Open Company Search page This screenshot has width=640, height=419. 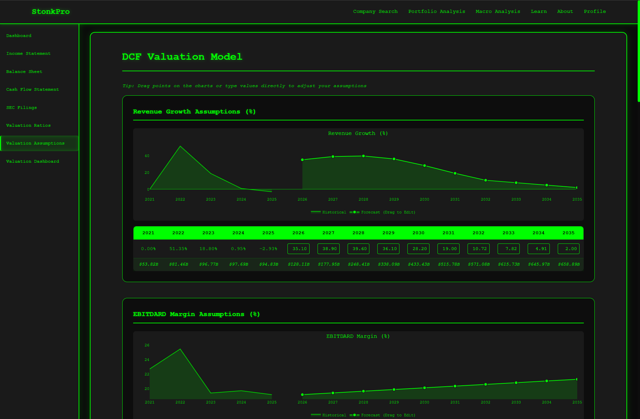pyautogui.click(x=375, y=12)
